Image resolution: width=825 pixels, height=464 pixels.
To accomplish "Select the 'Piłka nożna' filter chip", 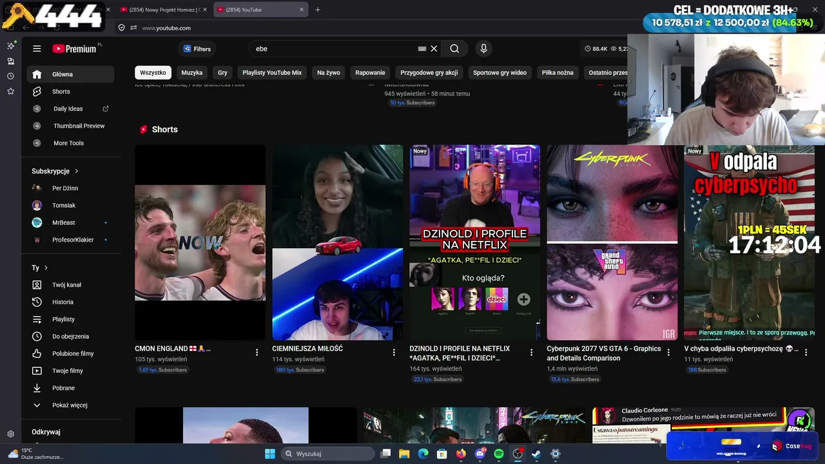I will point(558,73).
